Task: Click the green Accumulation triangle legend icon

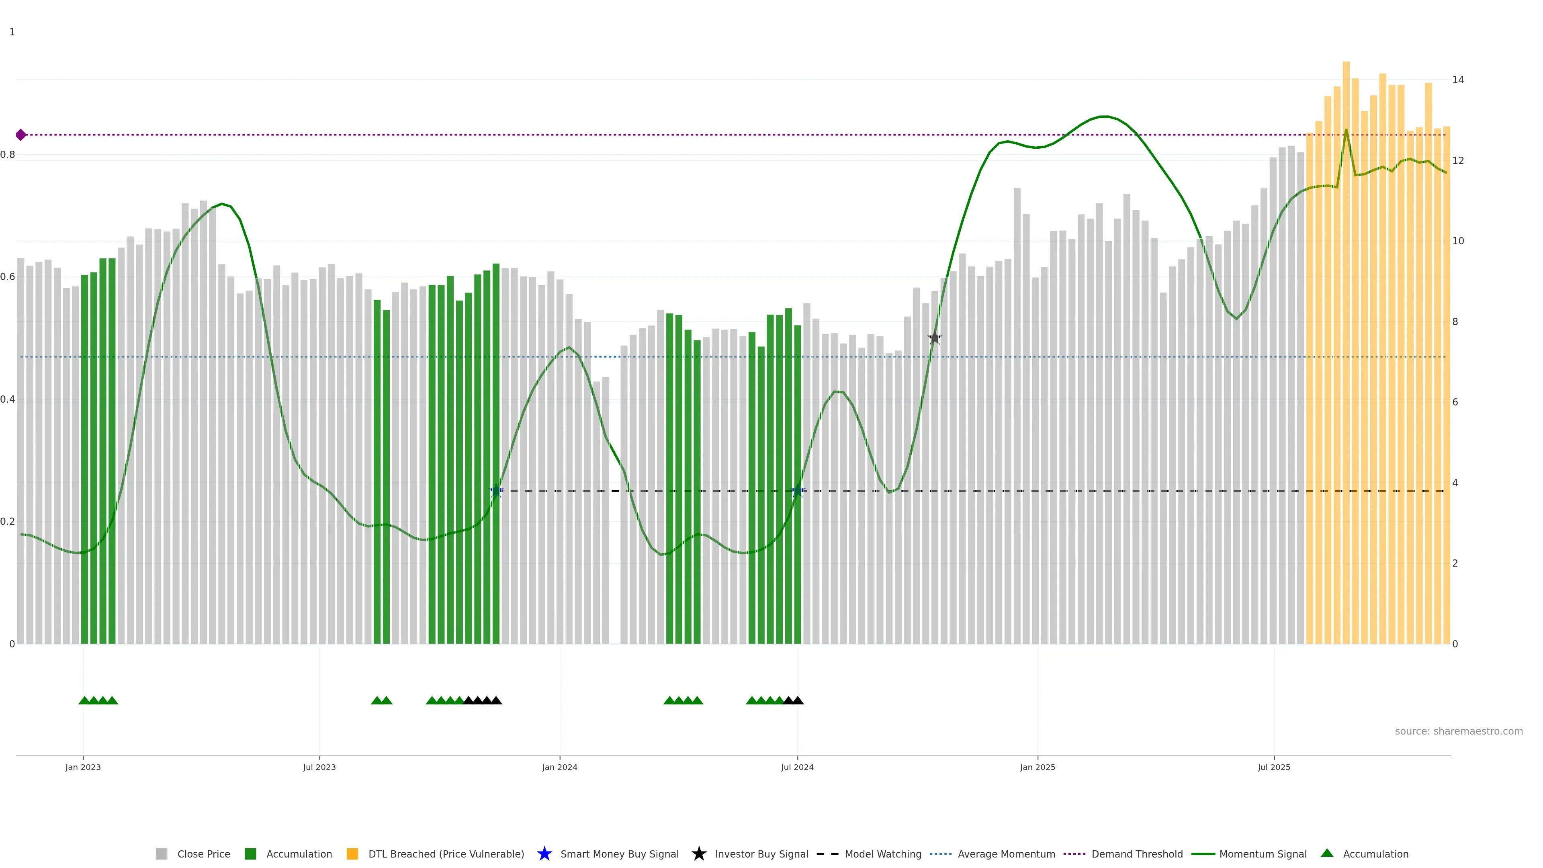Action: pyautogui.click(x=1327, y=853)
